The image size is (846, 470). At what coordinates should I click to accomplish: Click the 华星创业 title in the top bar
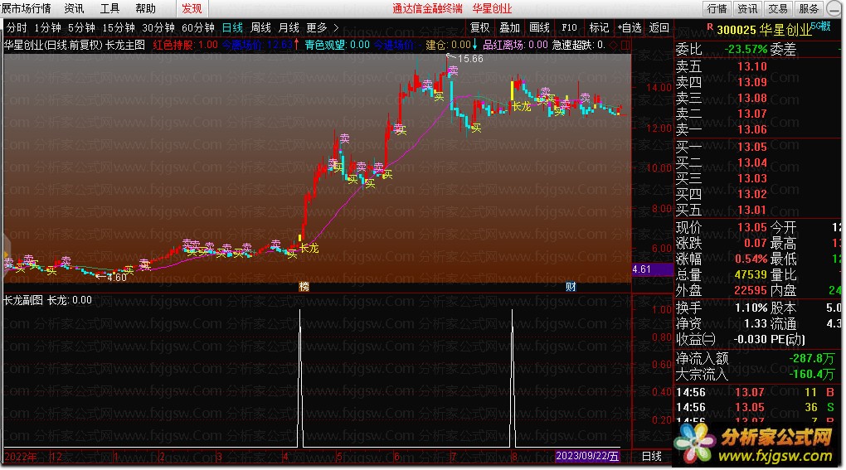[x=492, y=8]
